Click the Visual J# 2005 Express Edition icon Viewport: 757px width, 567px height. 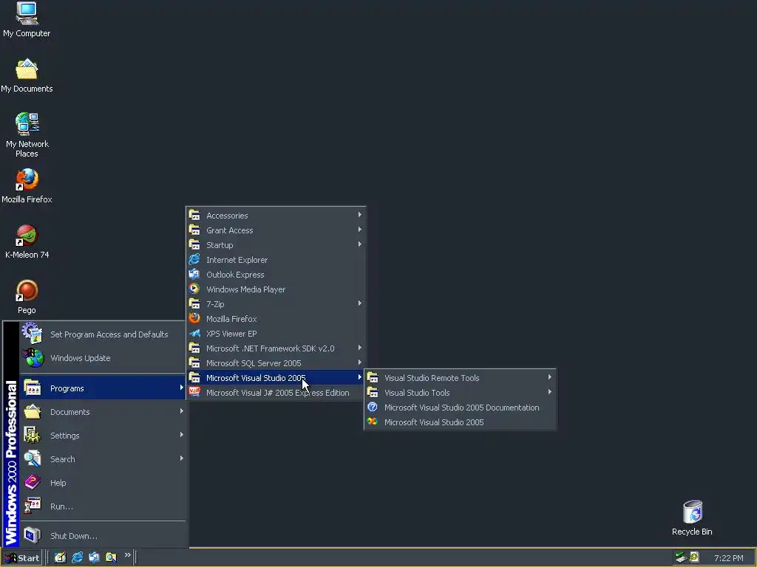pyautogui.click(x=194, y=392)
